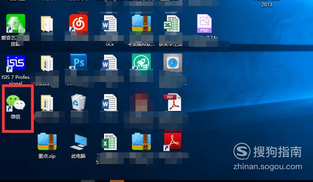Launch the green rocket app shortcut
The height and width of the screenshot is (182, 313).
click(x=141, y=62)
